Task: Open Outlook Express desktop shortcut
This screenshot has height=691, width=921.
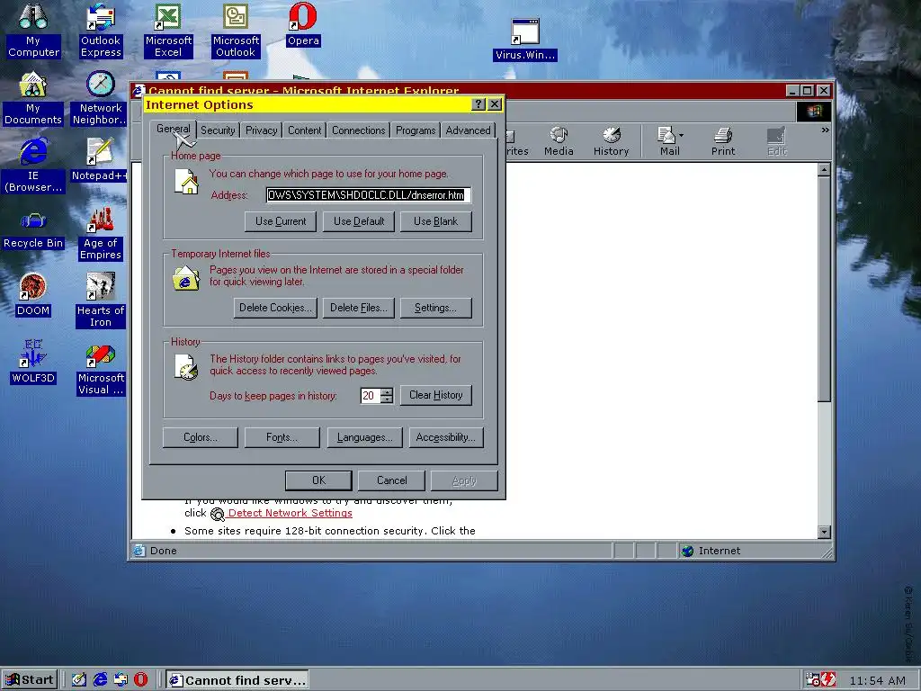Action: (101, 31)
